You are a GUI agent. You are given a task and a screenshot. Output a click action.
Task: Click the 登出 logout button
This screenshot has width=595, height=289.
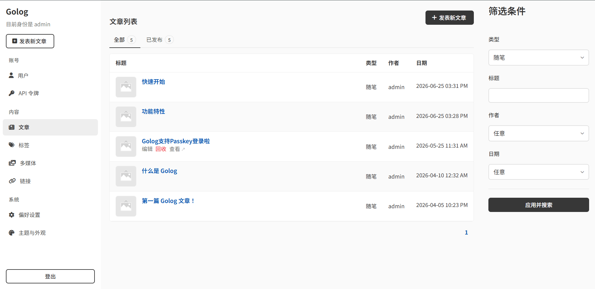(50, 276)
